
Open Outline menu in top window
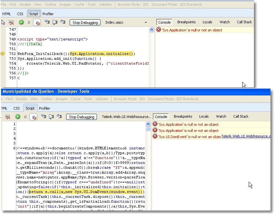coord(50,5)
